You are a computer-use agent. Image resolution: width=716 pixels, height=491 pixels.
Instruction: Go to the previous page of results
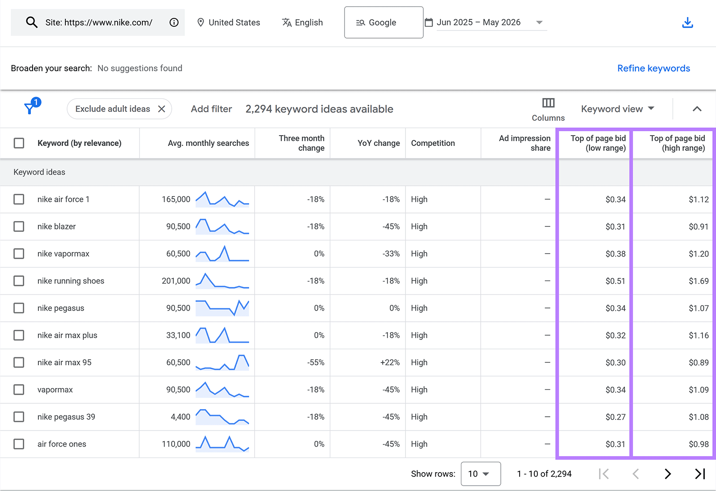click(635, 474)
